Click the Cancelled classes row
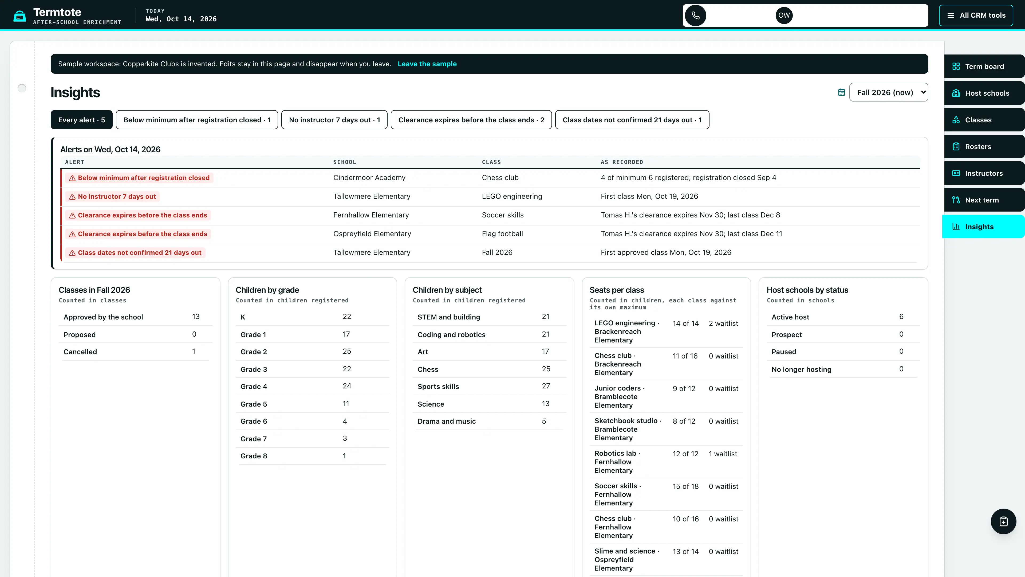Image resolution: width=1025 pixels, height=577 pixels. tap(135, 352)
